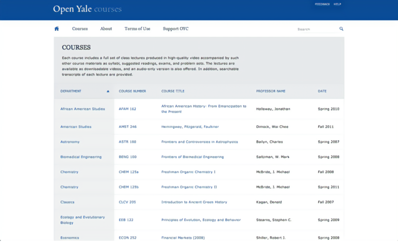The height and width of the screenshot is (242, 398).
Task: Open Chemistry link in CHEM 125b row
Action: [69, 187]
